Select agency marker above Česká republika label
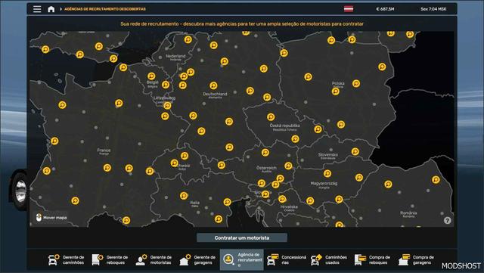The image size is (484, 273). 271,117
